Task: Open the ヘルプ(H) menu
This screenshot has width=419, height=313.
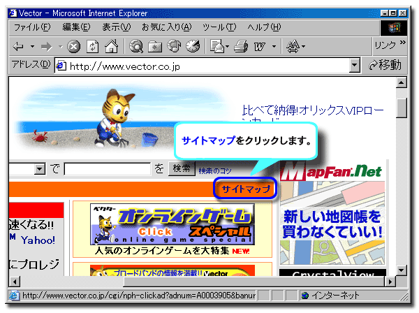Action: click(264, 27)
